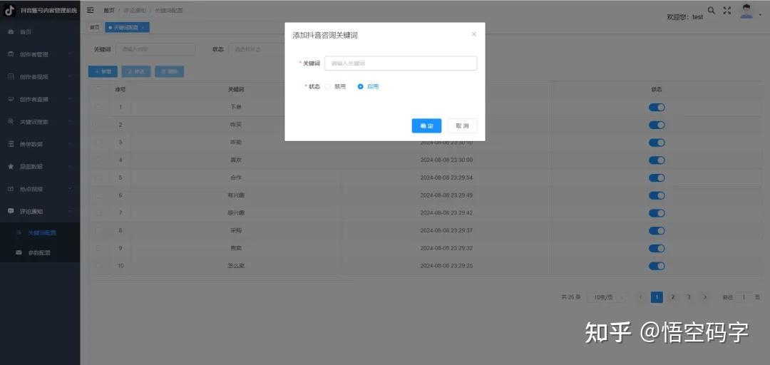
Task: Close the 关键词配置 tab using its x
Action: (x=143, y=28)
